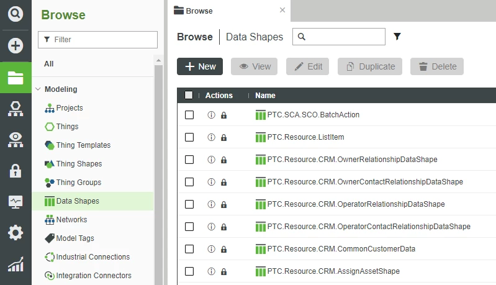Click the plus create-new icon in left rail
The height and width of the screenshot is (285, 496).
click(x=15, y=46)
